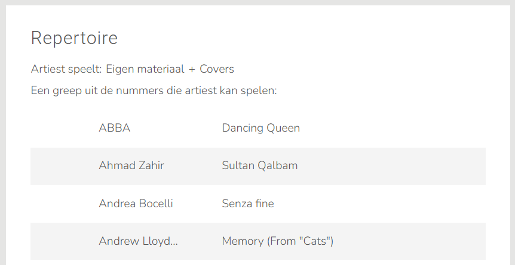The height and width of the screenshot is (265, 515).
Task: Click the word 'Covers'
Action: pos(217,69)
